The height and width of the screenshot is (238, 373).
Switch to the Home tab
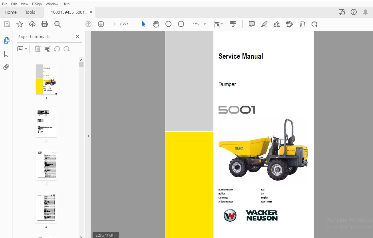point(11,12)
